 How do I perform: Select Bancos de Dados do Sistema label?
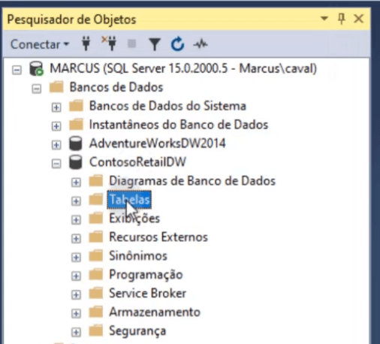[x=167, y=106]
